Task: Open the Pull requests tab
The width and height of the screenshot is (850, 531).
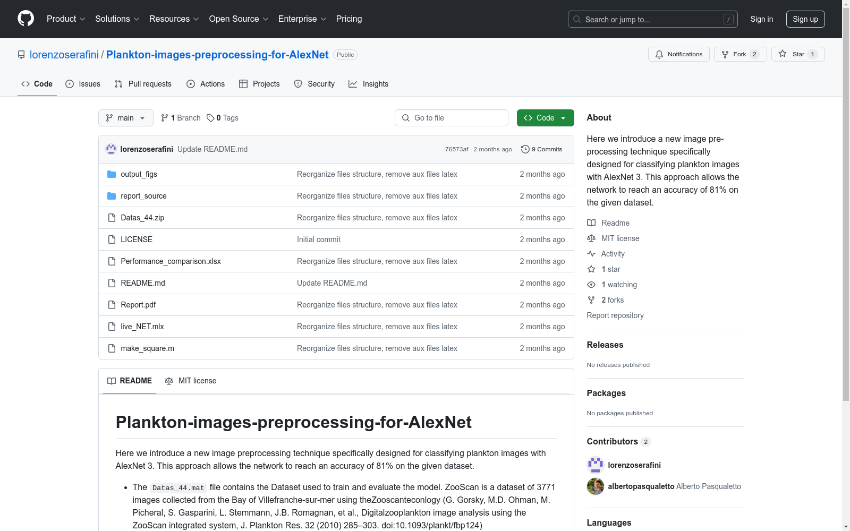Action: point(143,84)
